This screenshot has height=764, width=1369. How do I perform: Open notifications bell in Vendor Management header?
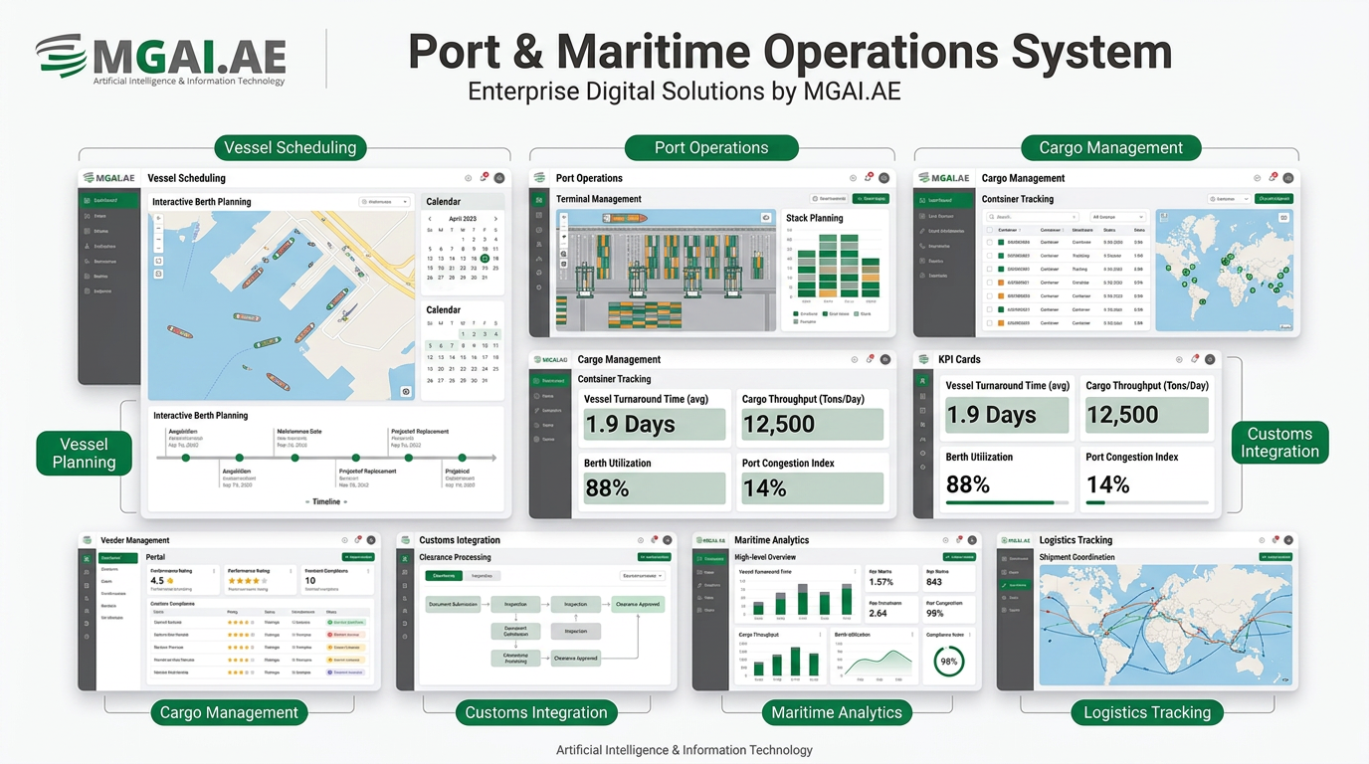(x=358, y=539)
